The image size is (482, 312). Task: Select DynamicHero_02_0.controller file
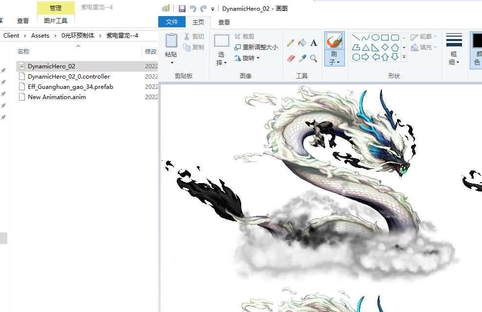(87, 77)
